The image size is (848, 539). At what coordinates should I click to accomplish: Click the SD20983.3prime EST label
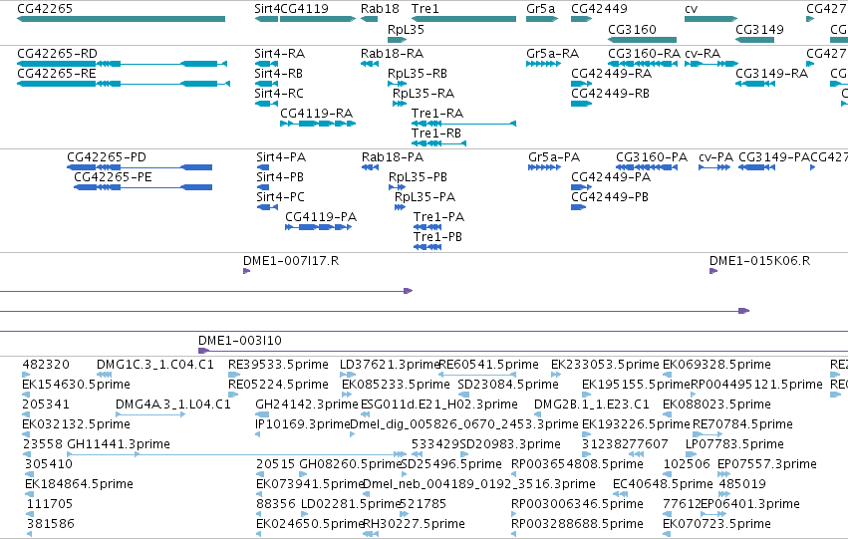tap(510, 444)
